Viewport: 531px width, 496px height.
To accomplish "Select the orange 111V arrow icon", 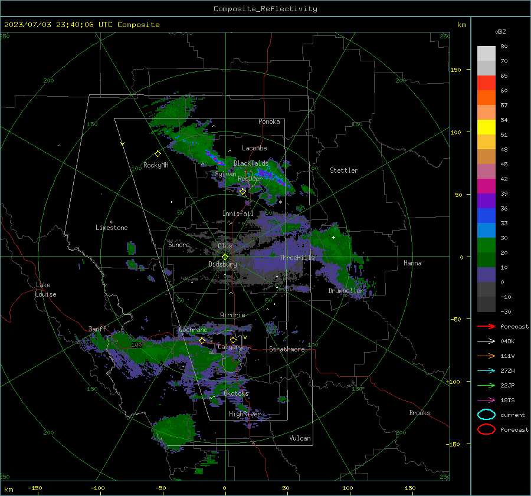I will [486, 356].
